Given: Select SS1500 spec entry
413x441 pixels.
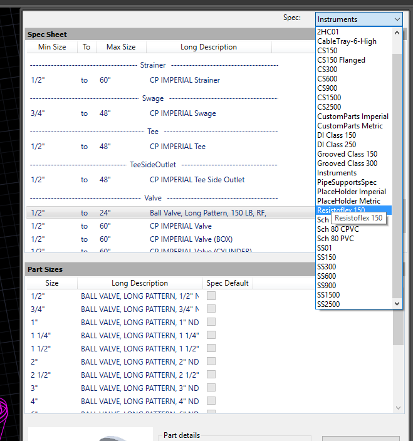Looking at the screenshot, I should [354, 295].
